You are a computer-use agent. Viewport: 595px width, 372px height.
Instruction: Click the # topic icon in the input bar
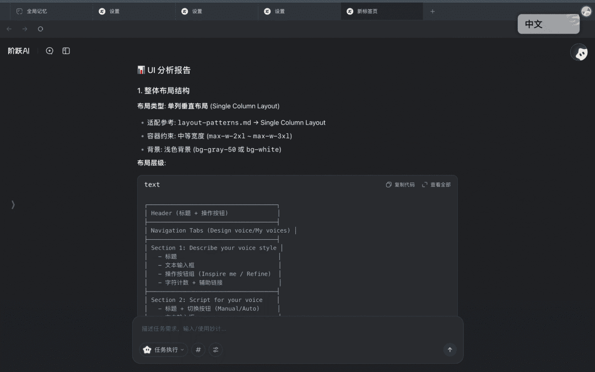pos(198,349)
